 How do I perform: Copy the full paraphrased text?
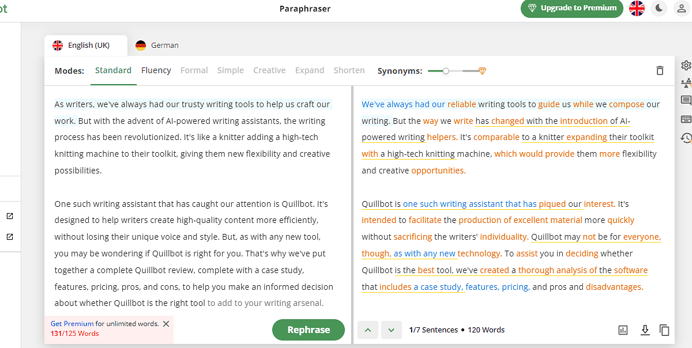click(664, 330)
